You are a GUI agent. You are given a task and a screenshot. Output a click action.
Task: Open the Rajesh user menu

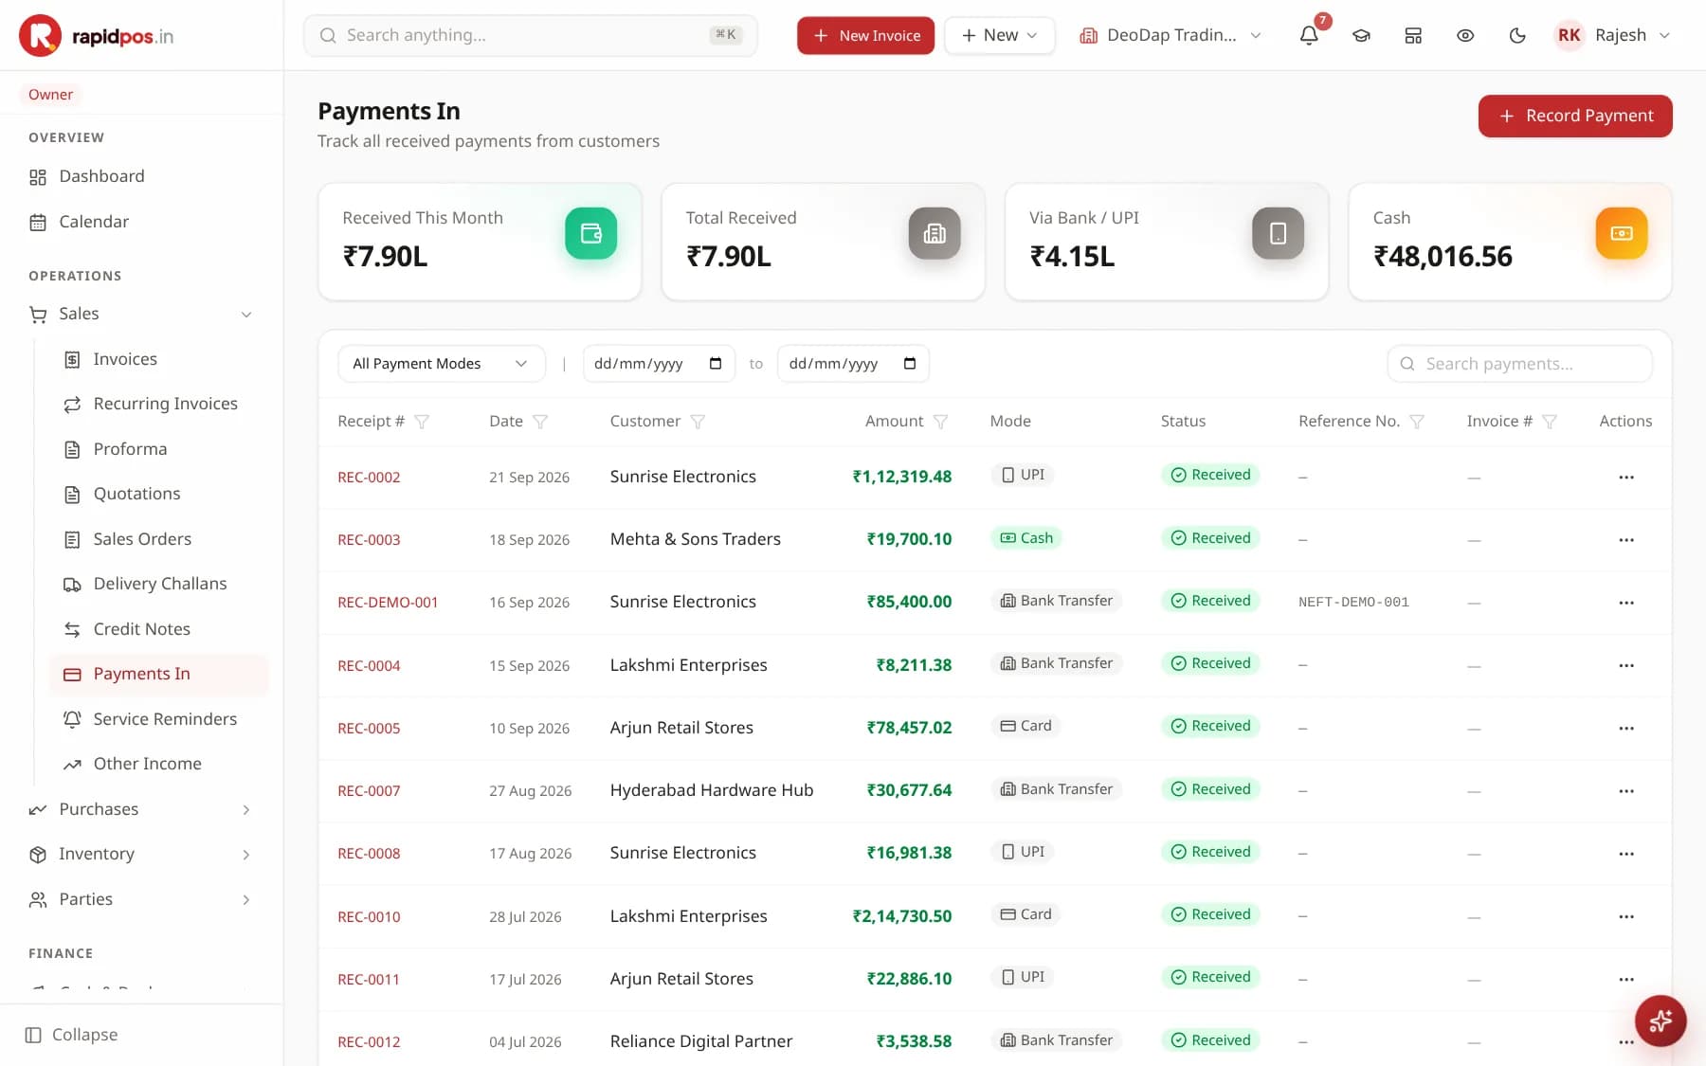tap(1613, 35)
